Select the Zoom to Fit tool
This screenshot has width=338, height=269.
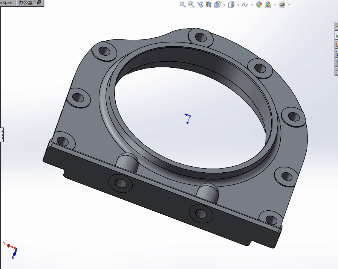[x=182, y=4]
